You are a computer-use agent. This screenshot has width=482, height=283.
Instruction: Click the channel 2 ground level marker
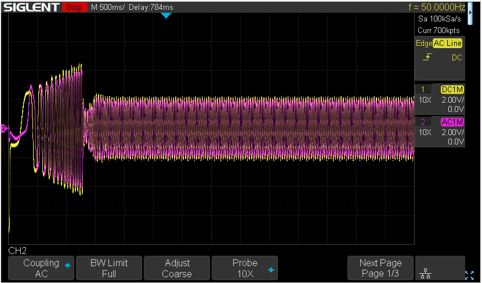point(4,128)
